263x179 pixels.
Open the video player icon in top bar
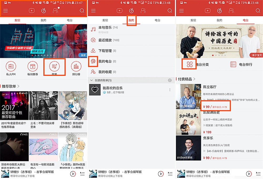(31, 11)
